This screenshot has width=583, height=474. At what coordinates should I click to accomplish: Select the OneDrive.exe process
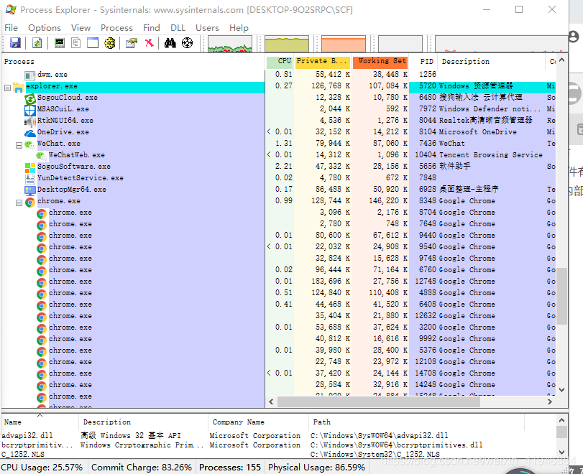click(63, 132)
